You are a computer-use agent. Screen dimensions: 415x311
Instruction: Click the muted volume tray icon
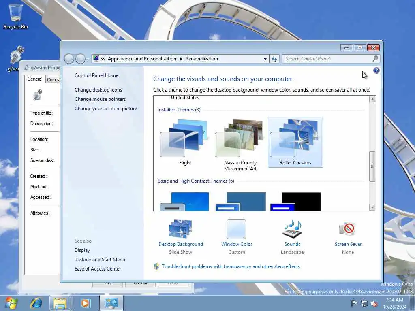[x=374, y=303]
